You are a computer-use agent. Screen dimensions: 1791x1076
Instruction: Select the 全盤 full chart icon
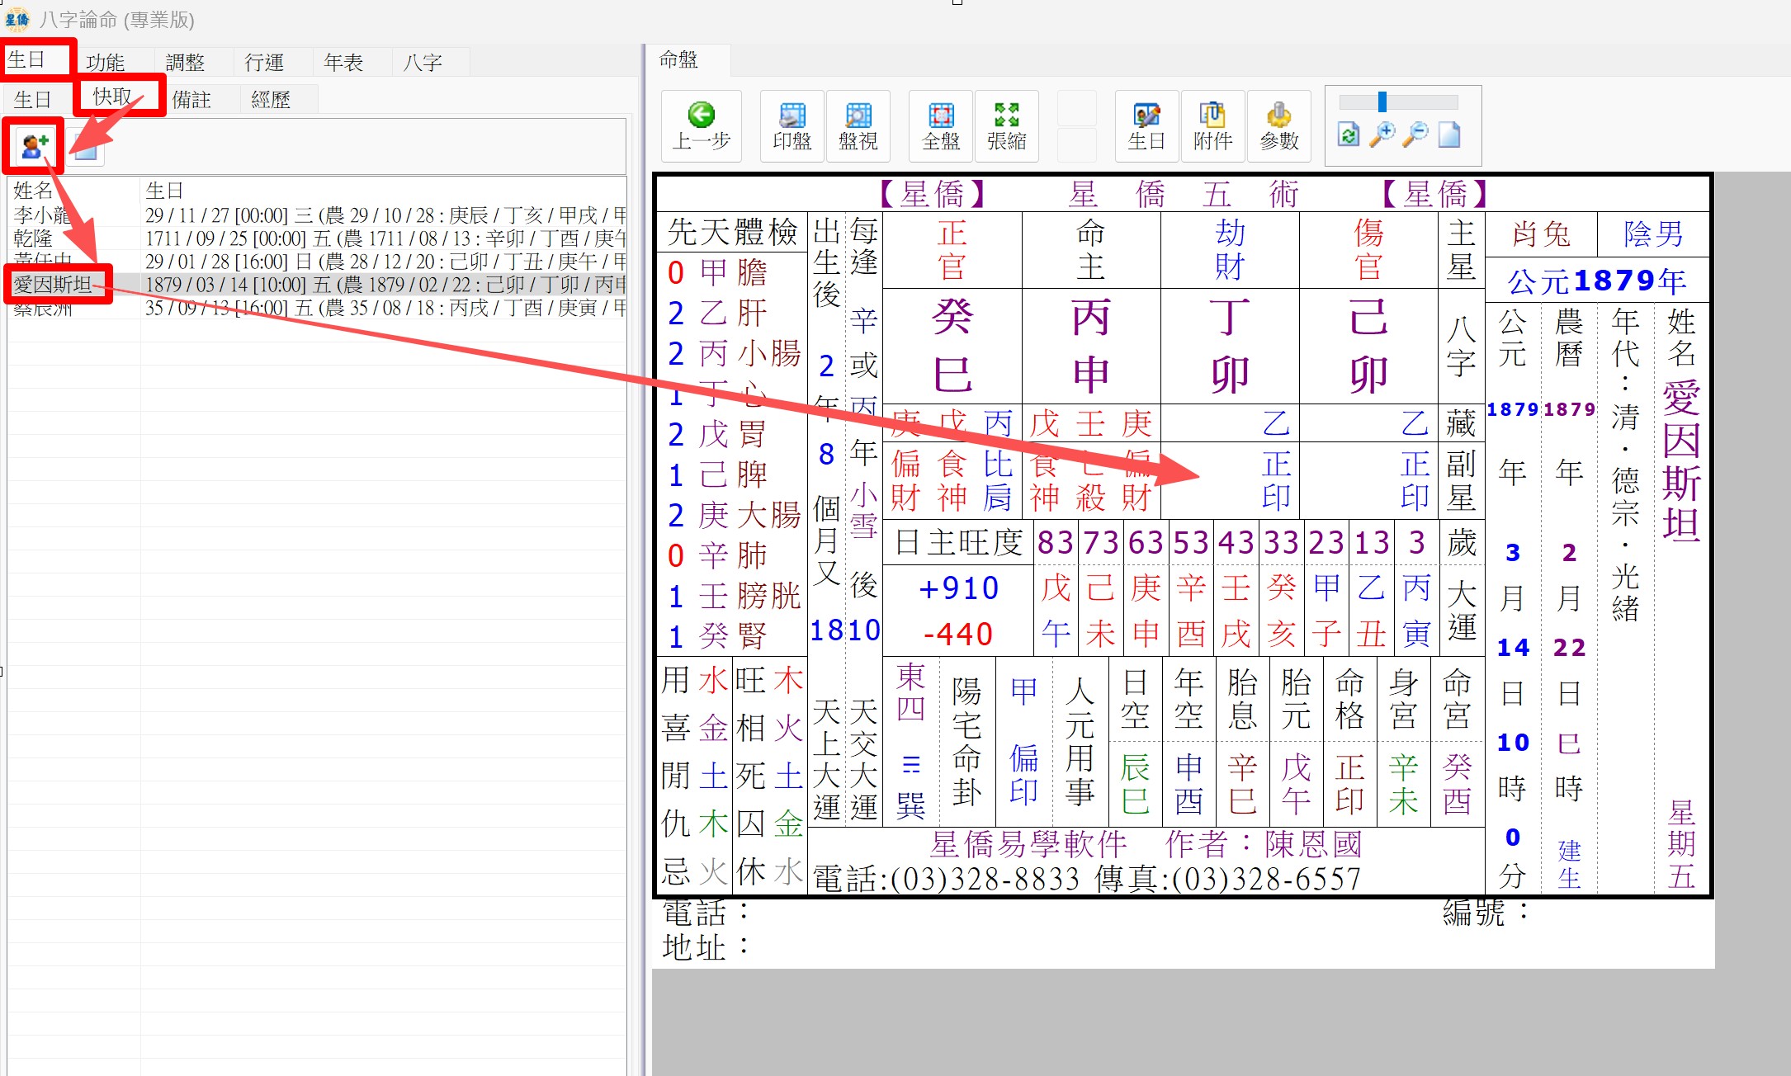pos(940,125)
